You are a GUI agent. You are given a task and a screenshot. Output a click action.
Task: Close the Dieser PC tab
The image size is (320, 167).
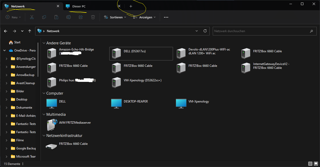click(119, 6)
